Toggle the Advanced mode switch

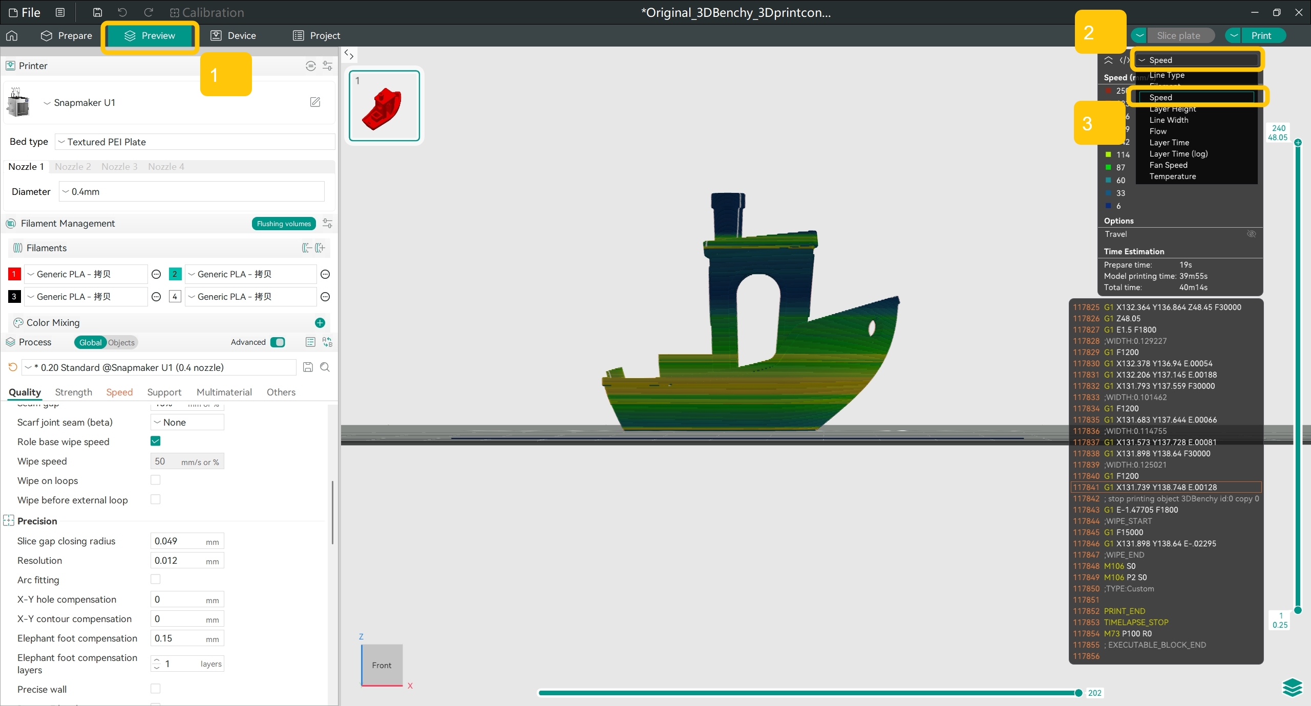[278, 342]
